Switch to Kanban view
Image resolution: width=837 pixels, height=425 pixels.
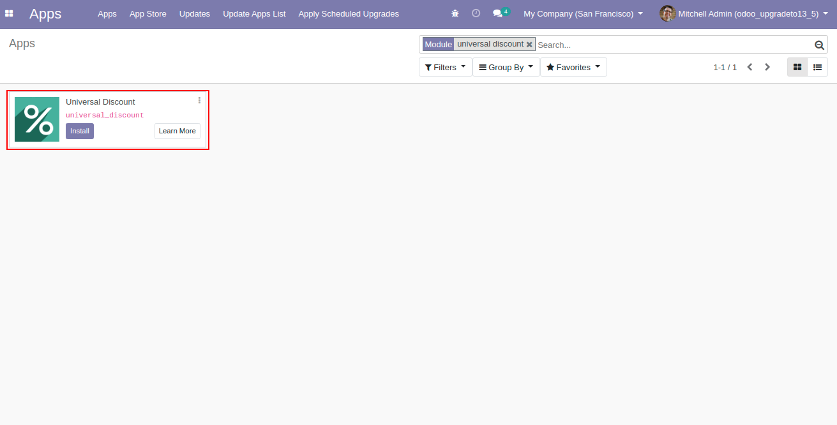click(797, 67)
